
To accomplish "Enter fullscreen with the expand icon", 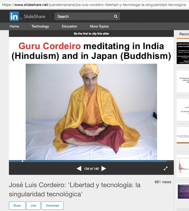I will [166, 169].
